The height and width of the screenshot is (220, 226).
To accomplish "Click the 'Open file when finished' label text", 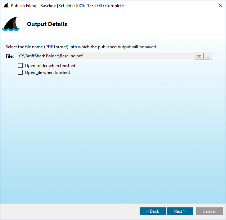I will point(47,72).
